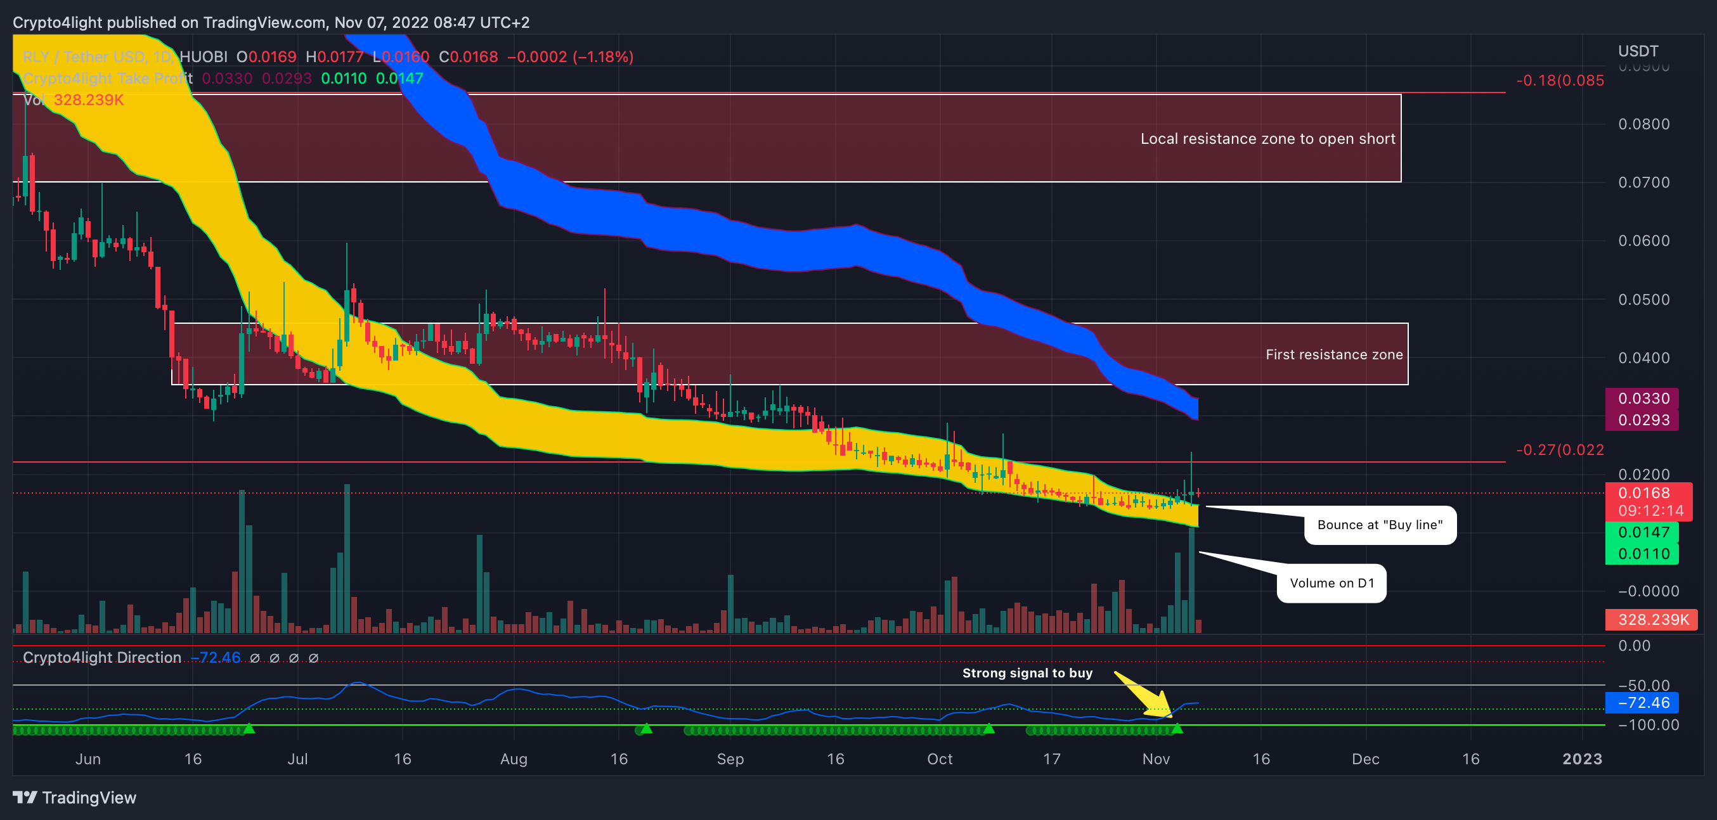
Task: Click the 0.0600 price axis tick
Action: click(x=1643, y=240)
